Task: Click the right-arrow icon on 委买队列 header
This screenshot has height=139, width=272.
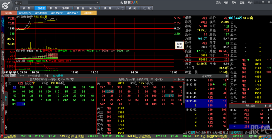Action: 179,80
